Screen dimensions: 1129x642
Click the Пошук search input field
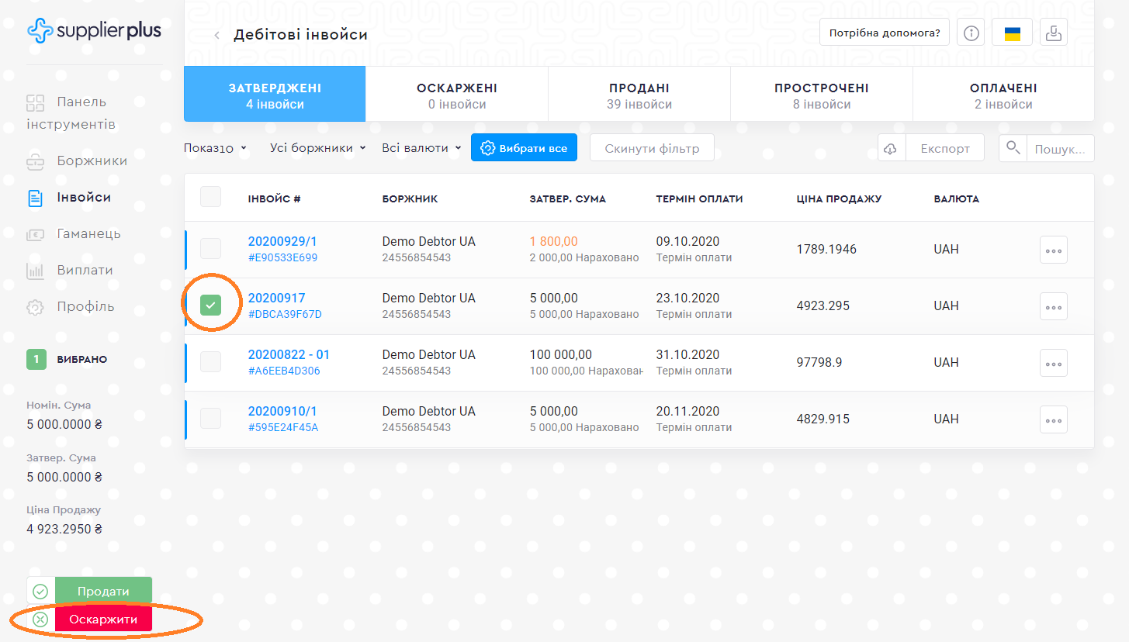1059,149
